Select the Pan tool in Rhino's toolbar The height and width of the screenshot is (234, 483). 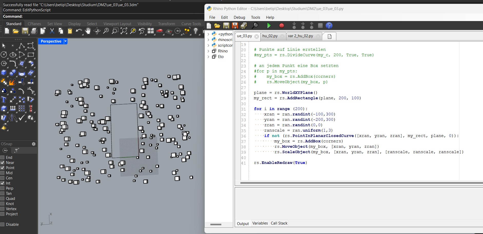pyautogui.click(x=88, y=31)
